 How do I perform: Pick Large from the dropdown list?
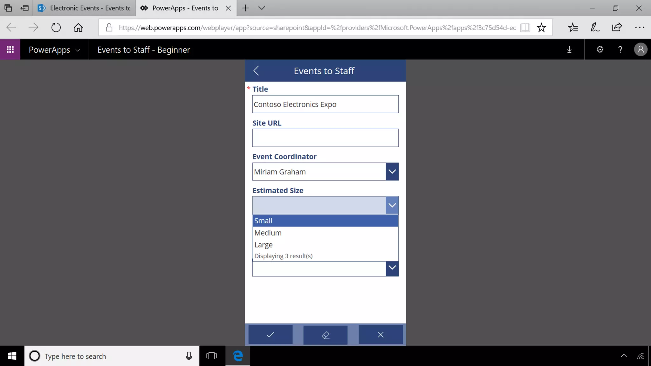tap(325, 245)
